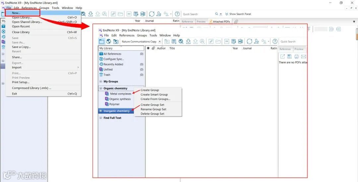Switch to Attached PDFs tab
The height and width of the screenshot is (182, 358).
click(220, 22)
